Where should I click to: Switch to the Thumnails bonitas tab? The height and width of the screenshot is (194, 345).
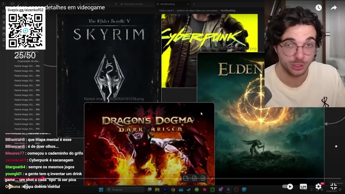pos(133,4)
